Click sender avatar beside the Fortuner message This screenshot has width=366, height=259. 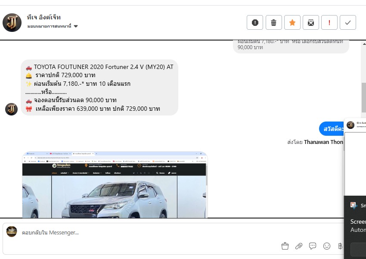tap(11, 109)
